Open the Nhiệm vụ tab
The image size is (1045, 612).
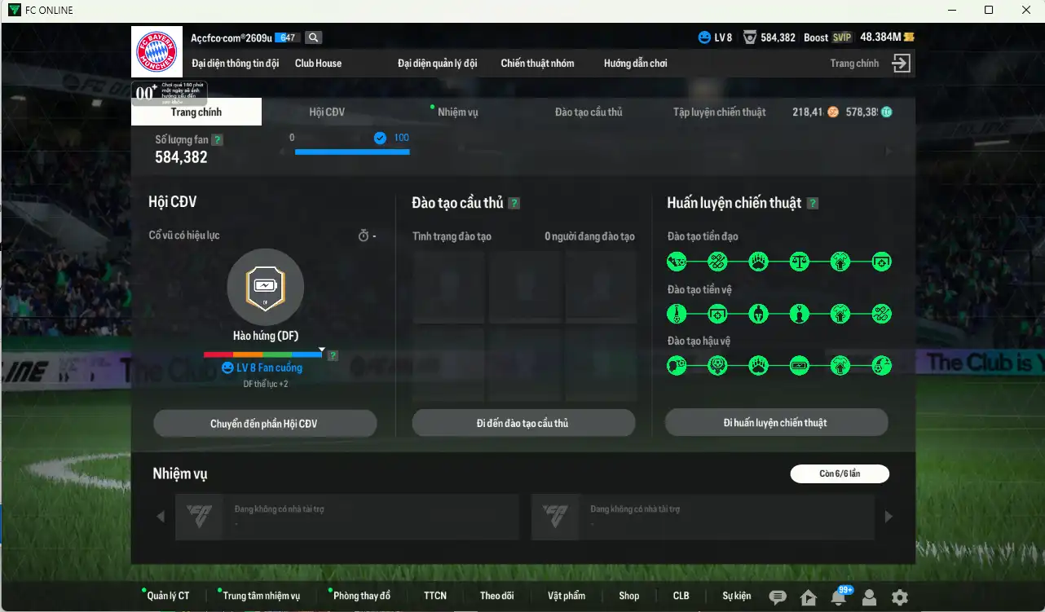point(457,112)
